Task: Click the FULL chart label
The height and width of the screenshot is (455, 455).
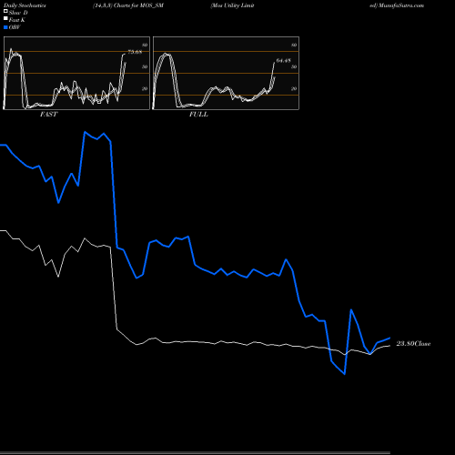Action: pos(198,115)
